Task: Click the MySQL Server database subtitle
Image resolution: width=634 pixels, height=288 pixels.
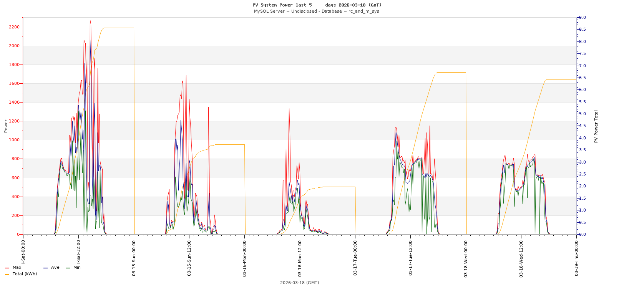Action: pos(316,11)
